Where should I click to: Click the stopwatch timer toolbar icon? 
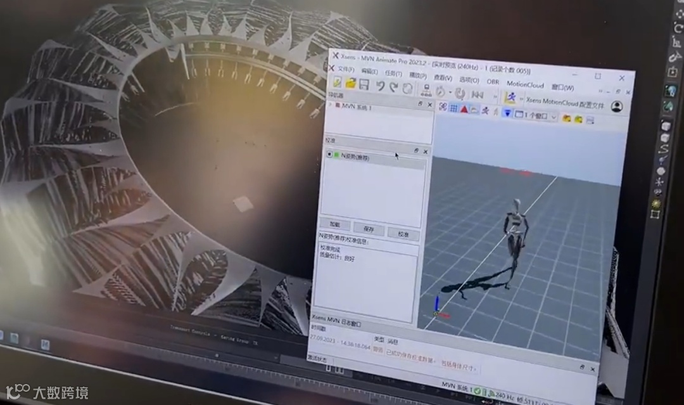point(440,92)
